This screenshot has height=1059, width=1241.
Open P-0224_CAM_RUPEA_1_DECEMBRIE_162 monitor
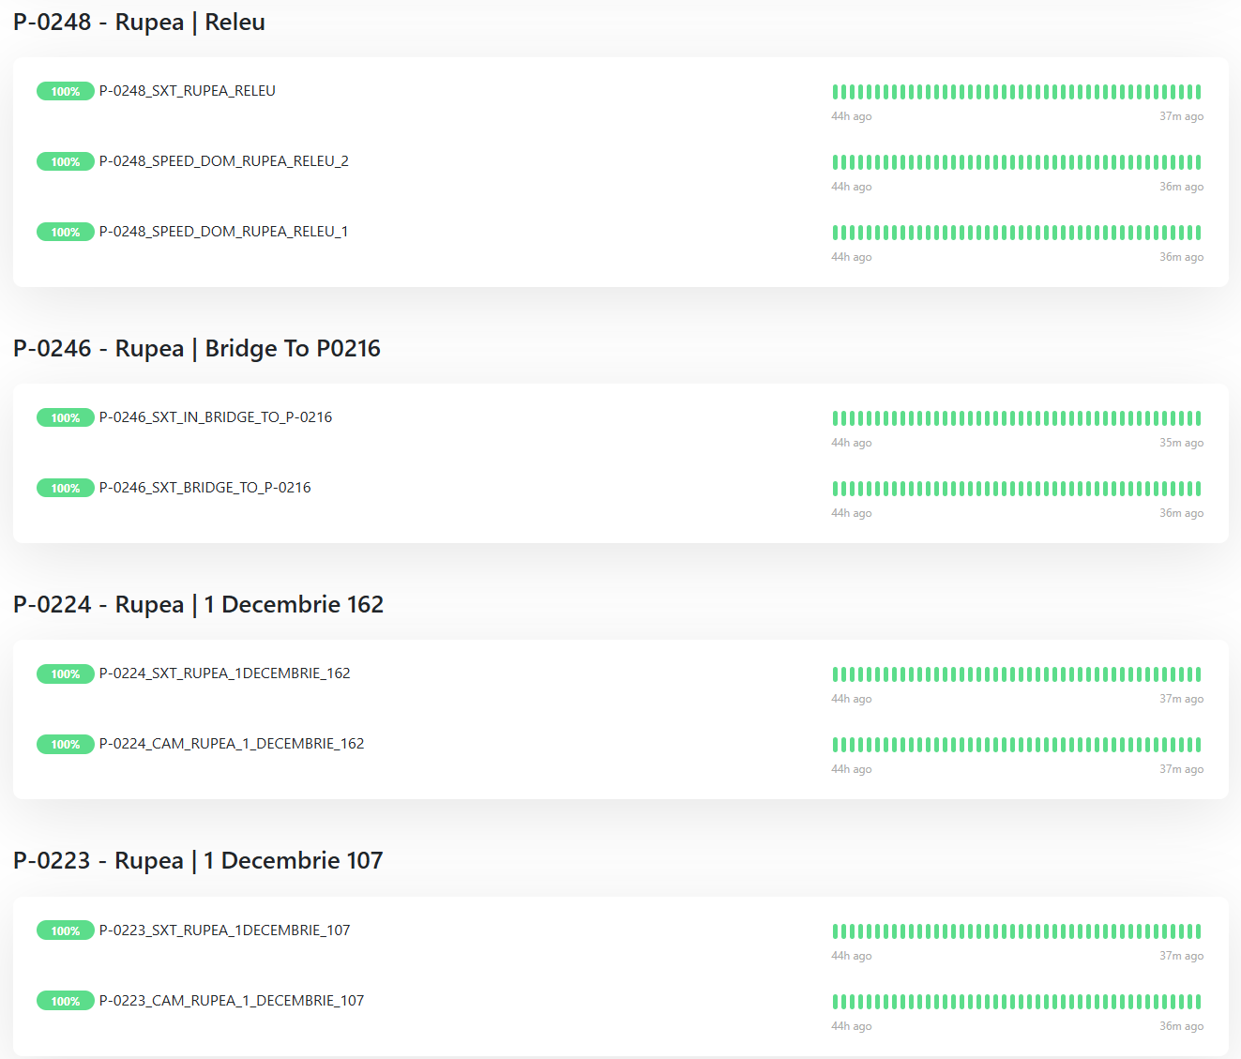pos(231,744)
